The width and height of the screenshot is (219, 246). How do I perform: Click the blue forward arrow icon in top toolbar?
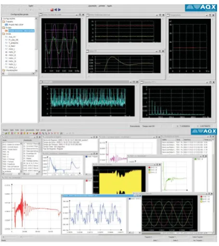(59, 10)
